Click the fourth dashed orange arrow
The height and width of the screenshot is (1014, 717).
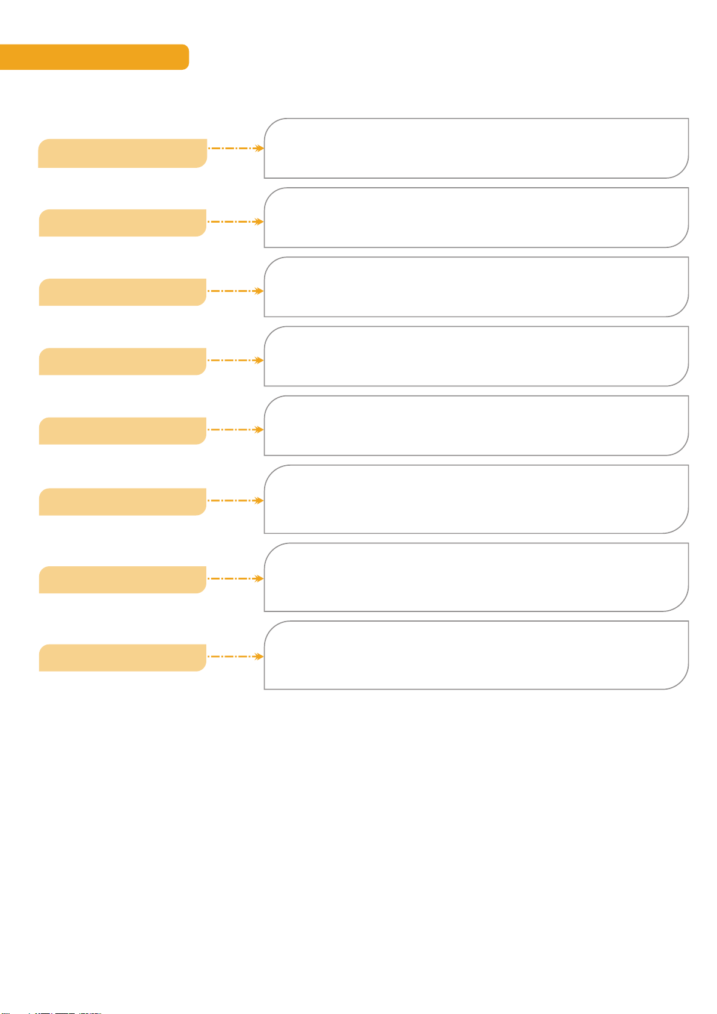[236, 360]
